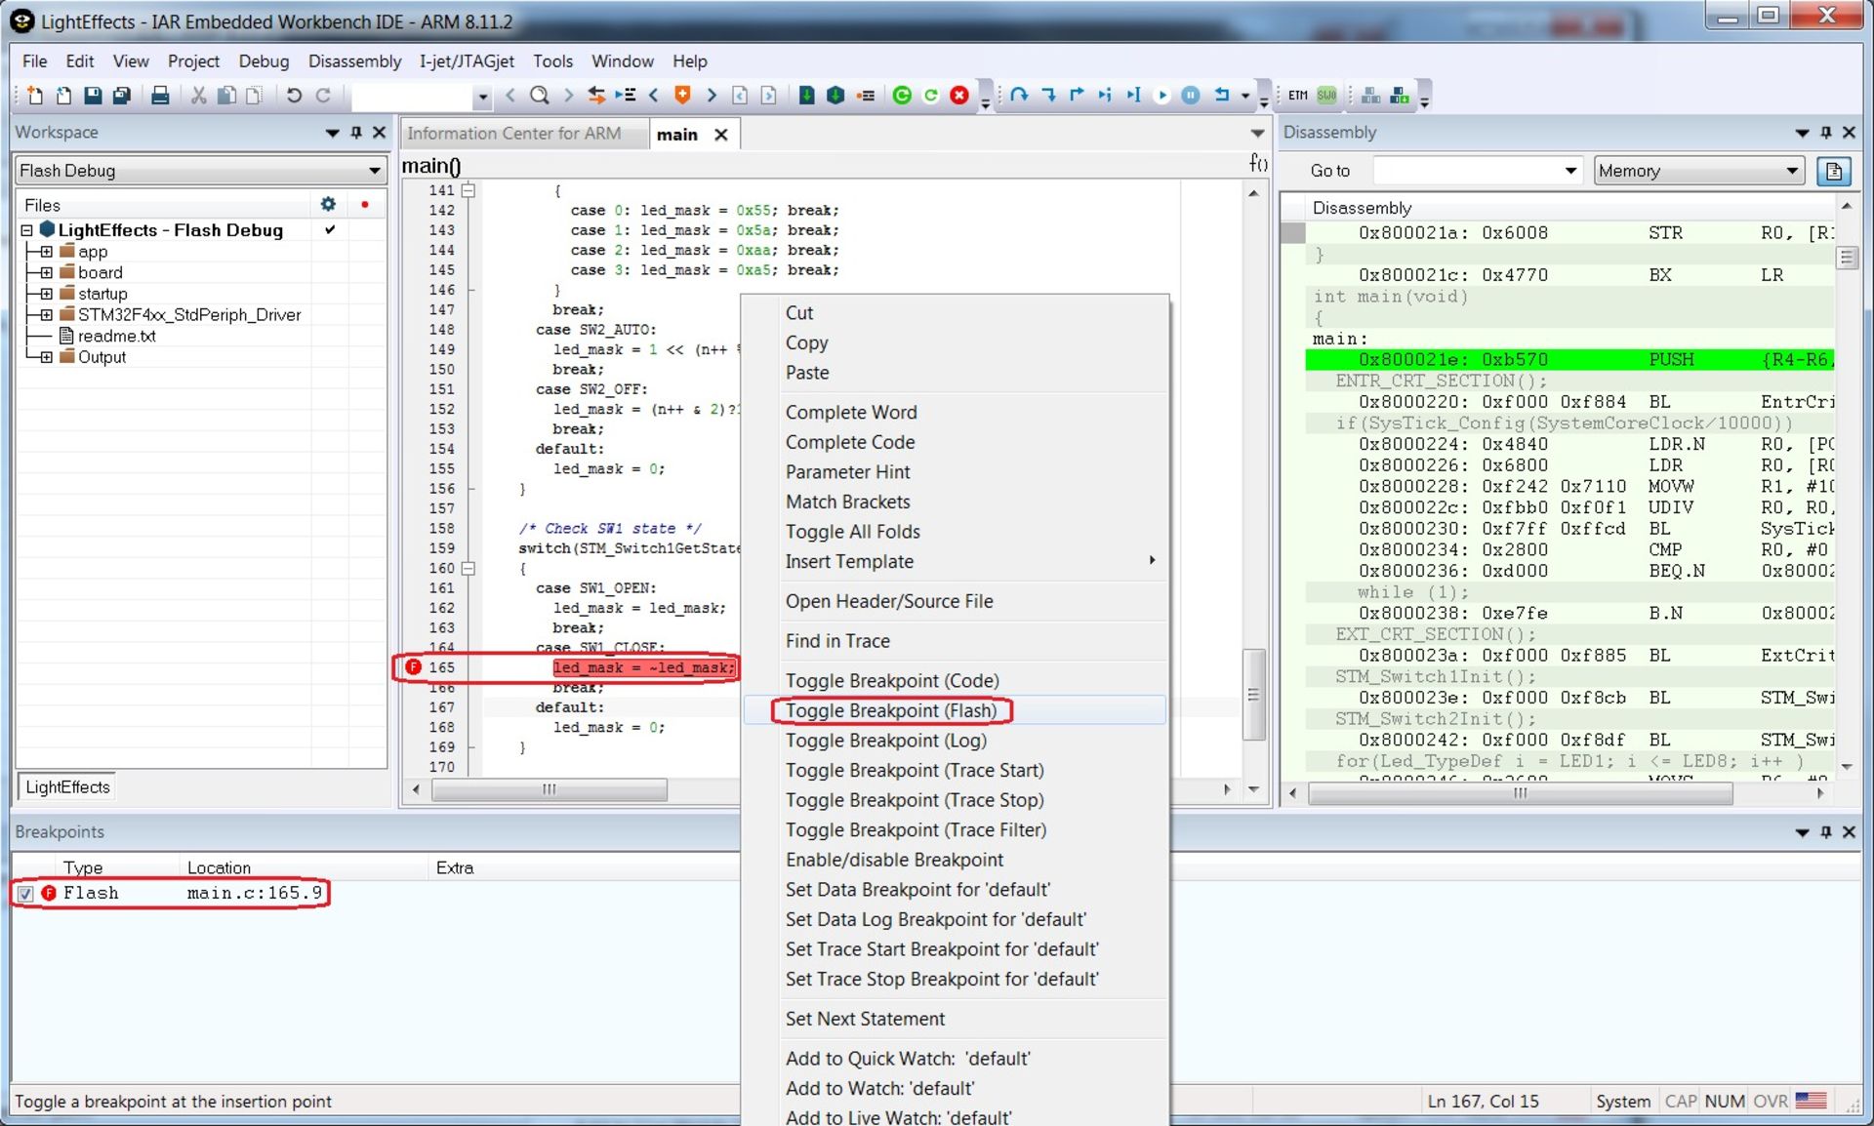The height and width of the screenshot is (1126, 1874).
Task: Pin the Disassembly panel
Action: [x=1825, y=133]
